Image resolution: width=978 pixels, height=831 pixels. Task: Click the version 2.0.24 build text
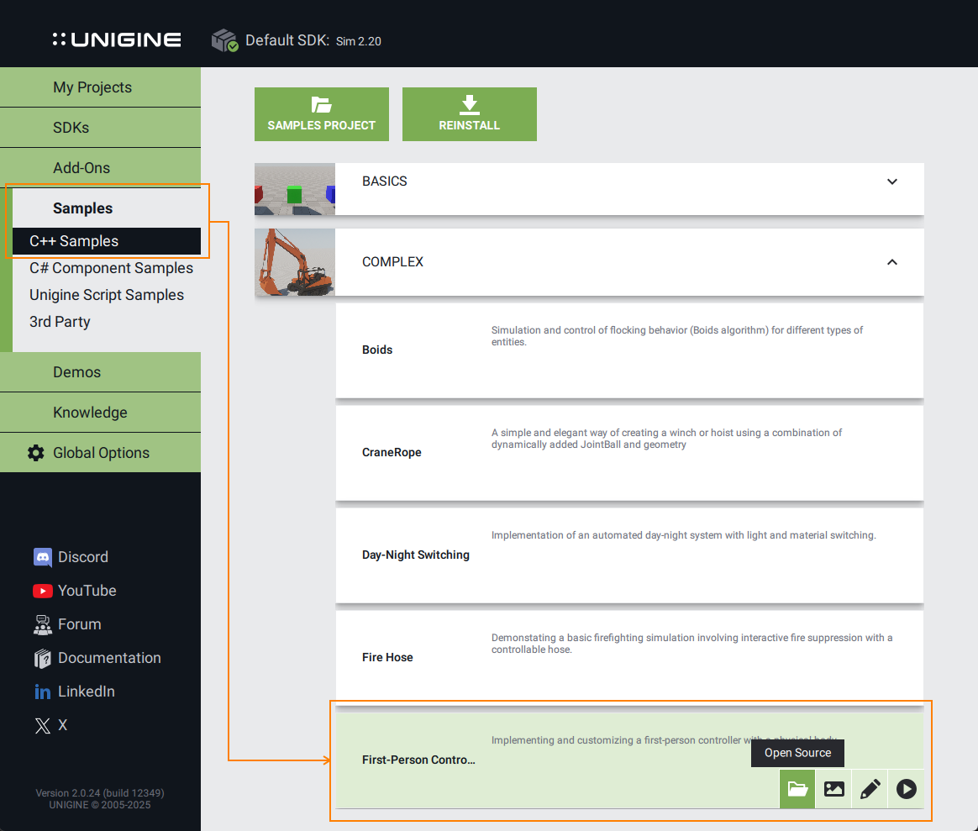pyautogui.click(x=100, y=793)
